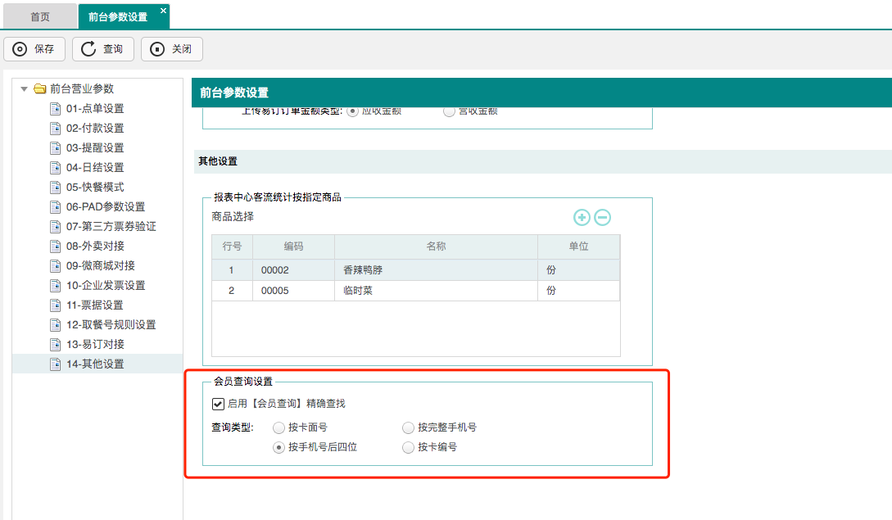Click document icon beside 08-外卖对接
The image size is (892, 520).
(x=55, y=246)
